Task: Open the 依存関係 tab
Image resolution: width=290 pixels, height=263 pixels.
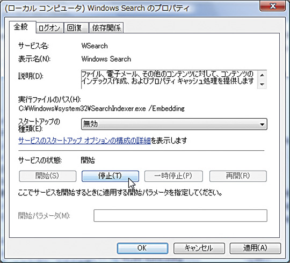Action: point(106,28)
